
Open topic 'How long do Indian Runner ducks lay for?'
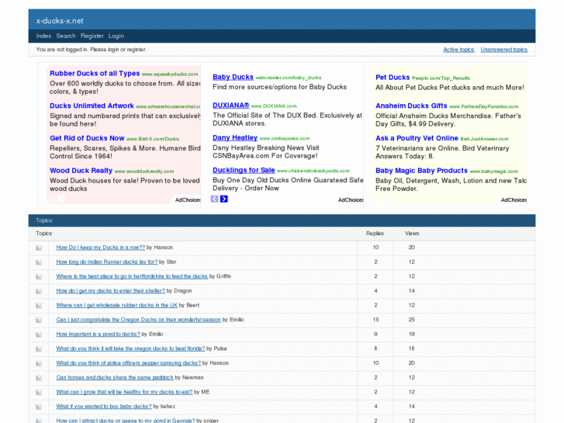click(107, 262)
